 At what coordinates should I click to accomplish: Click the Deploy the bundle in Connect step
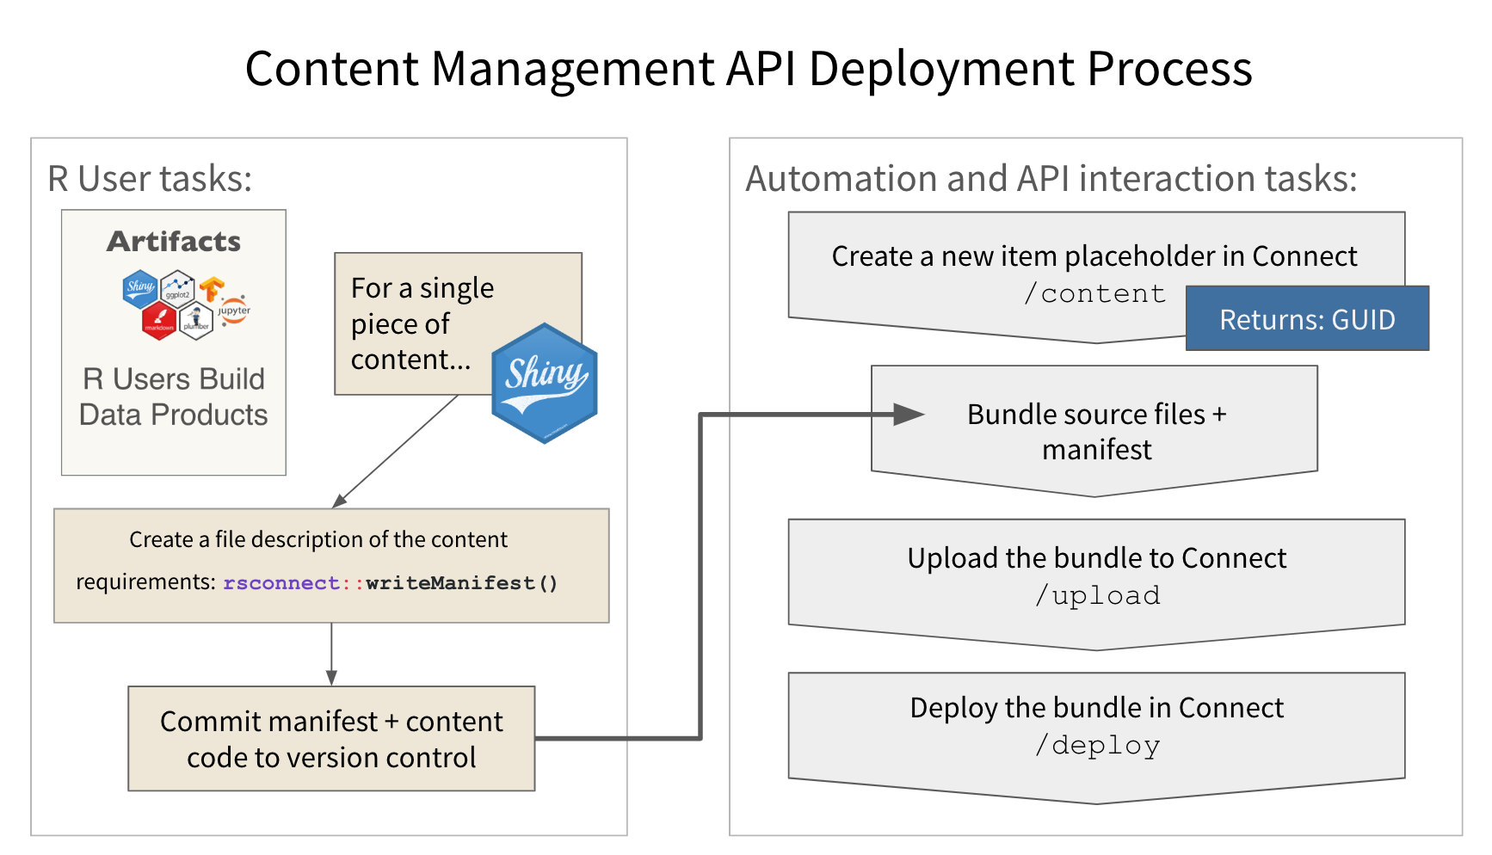coord(1096,727)
